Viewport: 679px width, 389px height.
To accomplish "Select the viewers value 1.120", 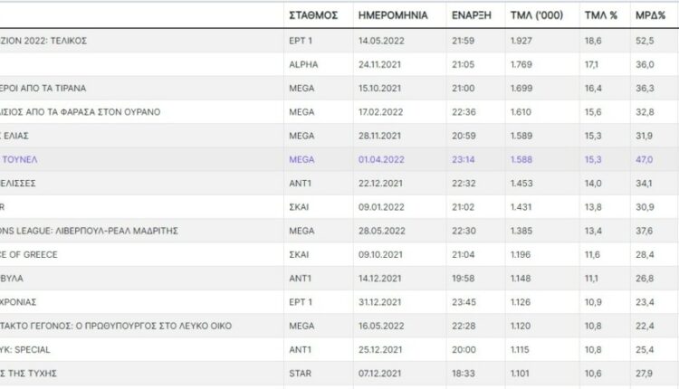I will point(521,327).
